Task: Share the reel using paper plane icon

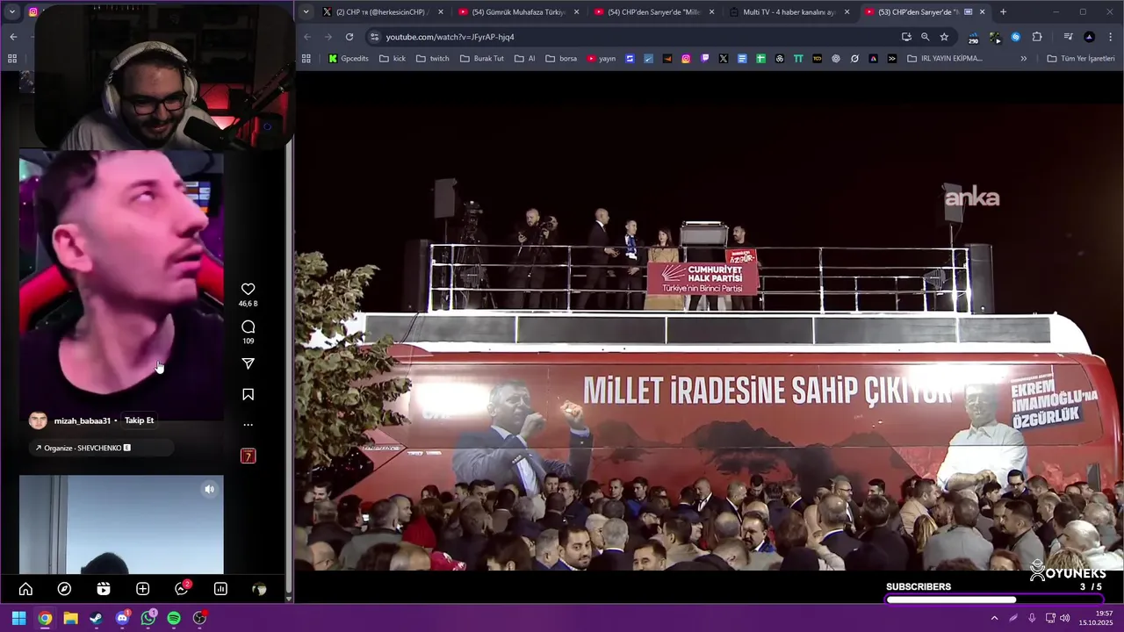Action: click(x=249, y=363)
